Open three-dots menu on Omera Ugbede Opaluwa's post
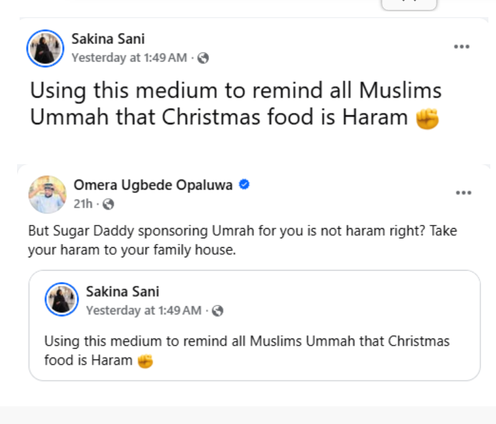Viewport: 496px width, 424px height. (x=463, y=193)
